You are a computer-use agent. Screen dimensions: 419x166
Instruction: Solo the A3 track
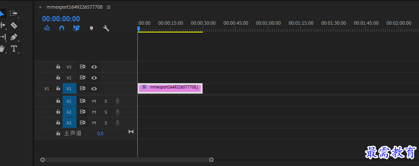(106, 123)
